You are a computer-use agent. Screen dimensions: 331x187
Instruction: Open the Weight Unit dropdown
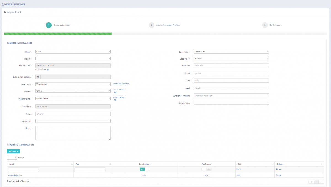[x=73, y=121]
